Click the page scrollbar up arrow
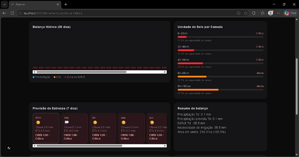The height and width of the screenshot is (157, 299). click(x=297, y=19)
